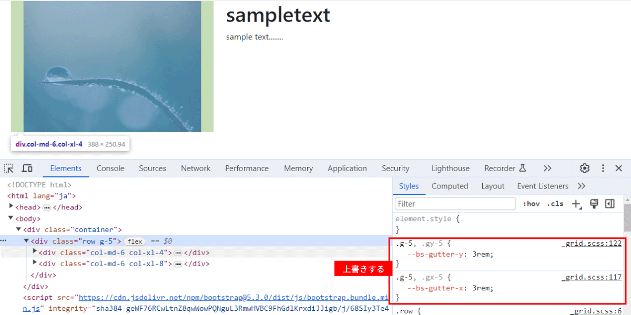
Task: Collapse the body node arrow
Action: [x=11, y=218]
